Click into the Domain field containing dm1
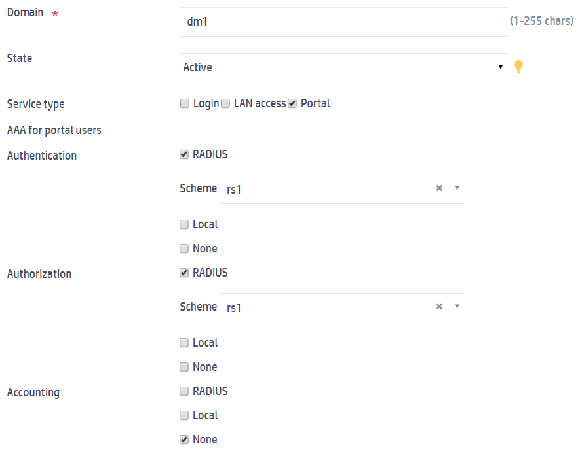The height and width of the screenshot is (452, 582). [343, 22]
